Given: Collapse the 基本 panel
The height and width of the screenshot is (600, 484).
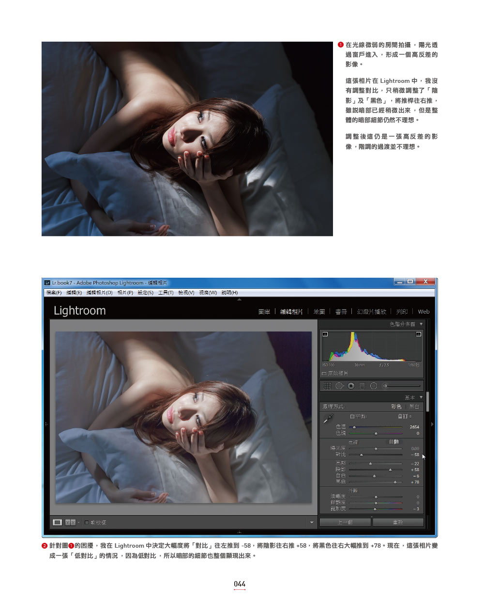Looking at the screenshot, I should pos(421,397).
